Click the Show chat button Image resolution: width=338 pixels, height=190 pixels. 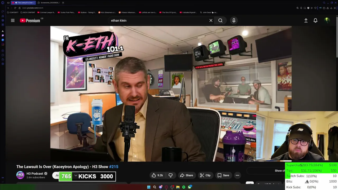[280, 171]
